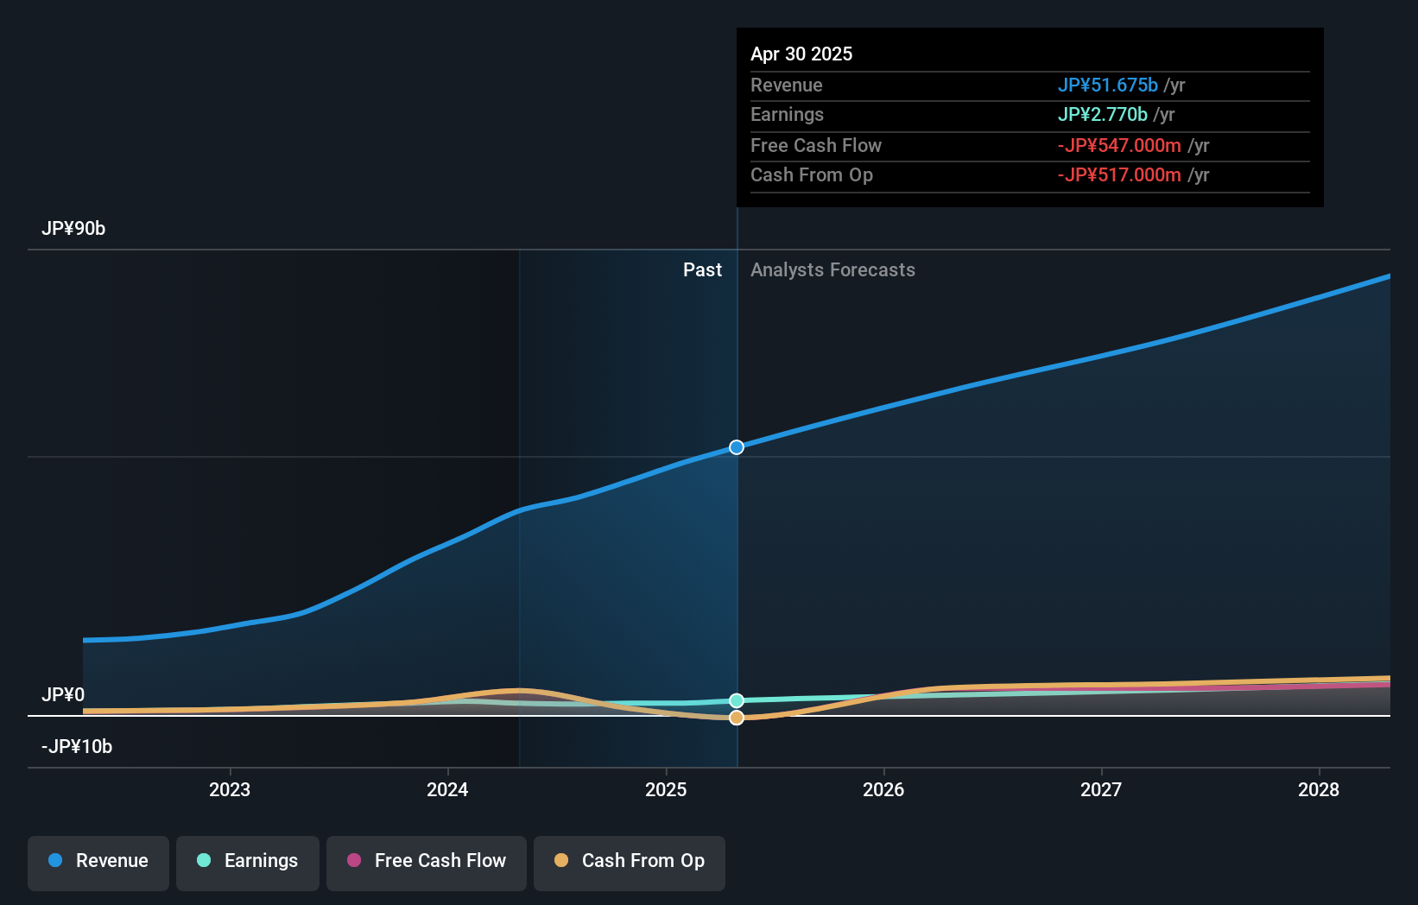This screenshot has height=905, width=1418.
Task: Click the 2026 x-axis label
Action: pyautogui.click(x=883, y=789)
